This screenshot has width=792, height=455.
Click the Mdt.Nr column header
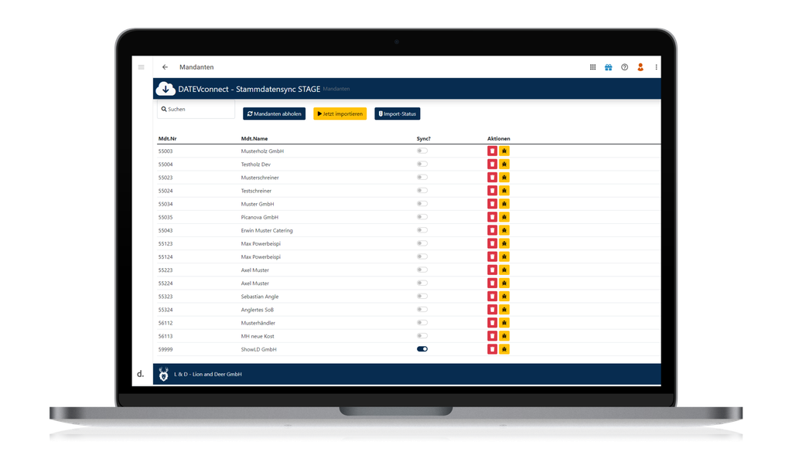coord(167,139)
